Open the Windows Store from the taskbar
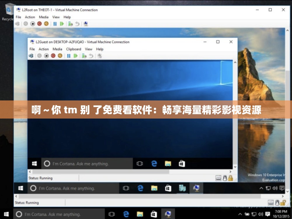The height and width of the screenshot is (219, 292). pyautogui.click(x=182, y=164)
